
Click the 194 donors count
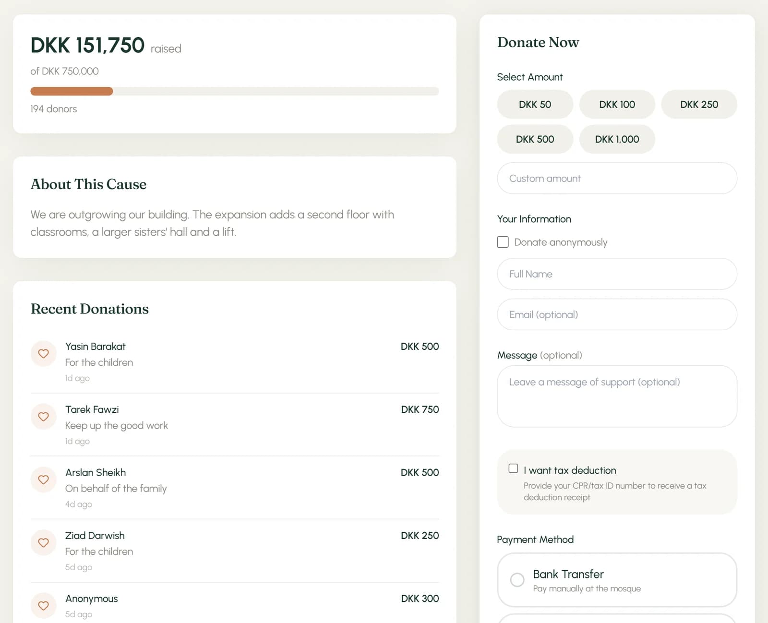[54, 109]
